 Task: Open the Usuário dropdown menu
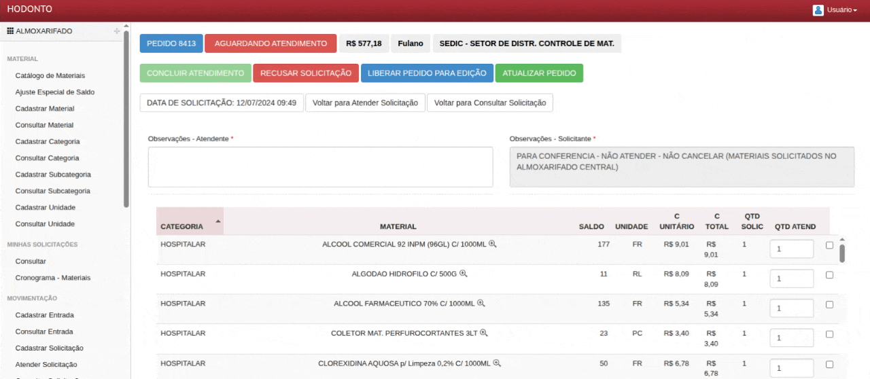(x=841, y=10)
